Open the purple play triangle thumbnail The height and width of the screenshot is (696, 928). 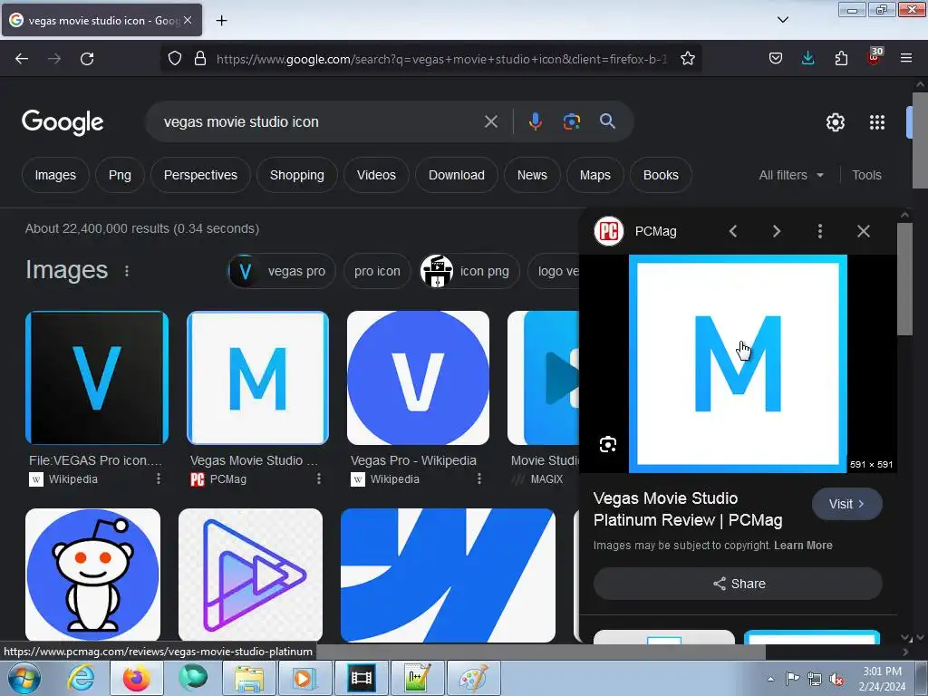click(250, 575)
